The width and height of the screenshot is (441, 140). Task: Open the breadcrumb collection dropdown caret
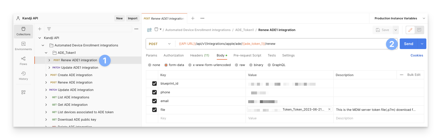tap(161, 29)
